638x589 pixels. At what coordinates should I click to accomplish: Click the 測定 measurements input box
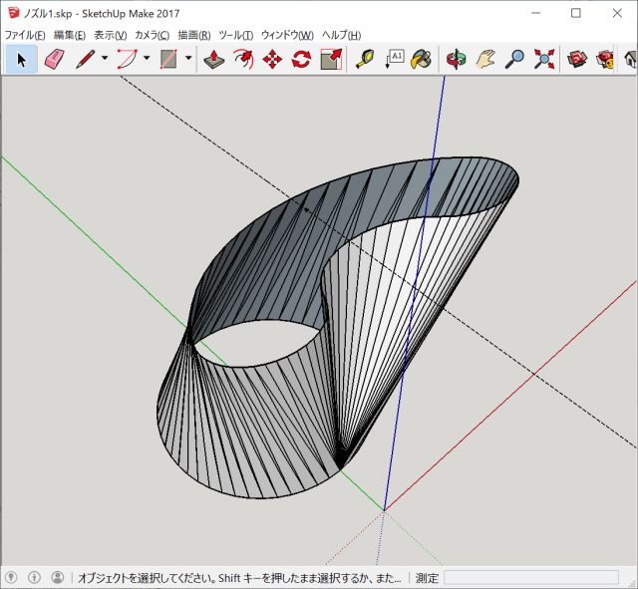tap(530, 578)
